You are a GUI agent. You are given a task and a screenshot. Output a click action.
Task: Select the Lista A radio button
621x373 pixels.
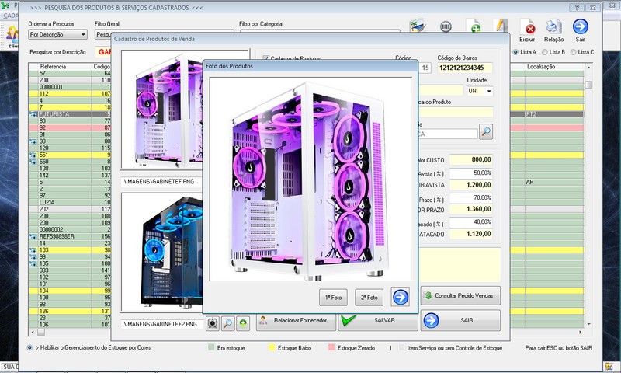pos(515,52)
